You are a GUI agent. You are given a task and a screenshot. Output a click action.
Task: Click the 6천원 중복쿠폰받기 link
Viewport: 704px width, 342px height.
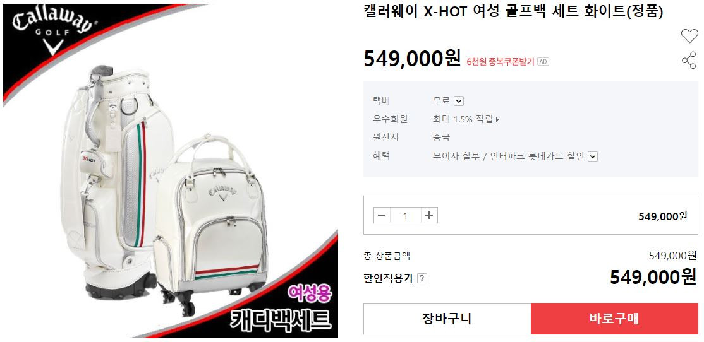[501, 62]
